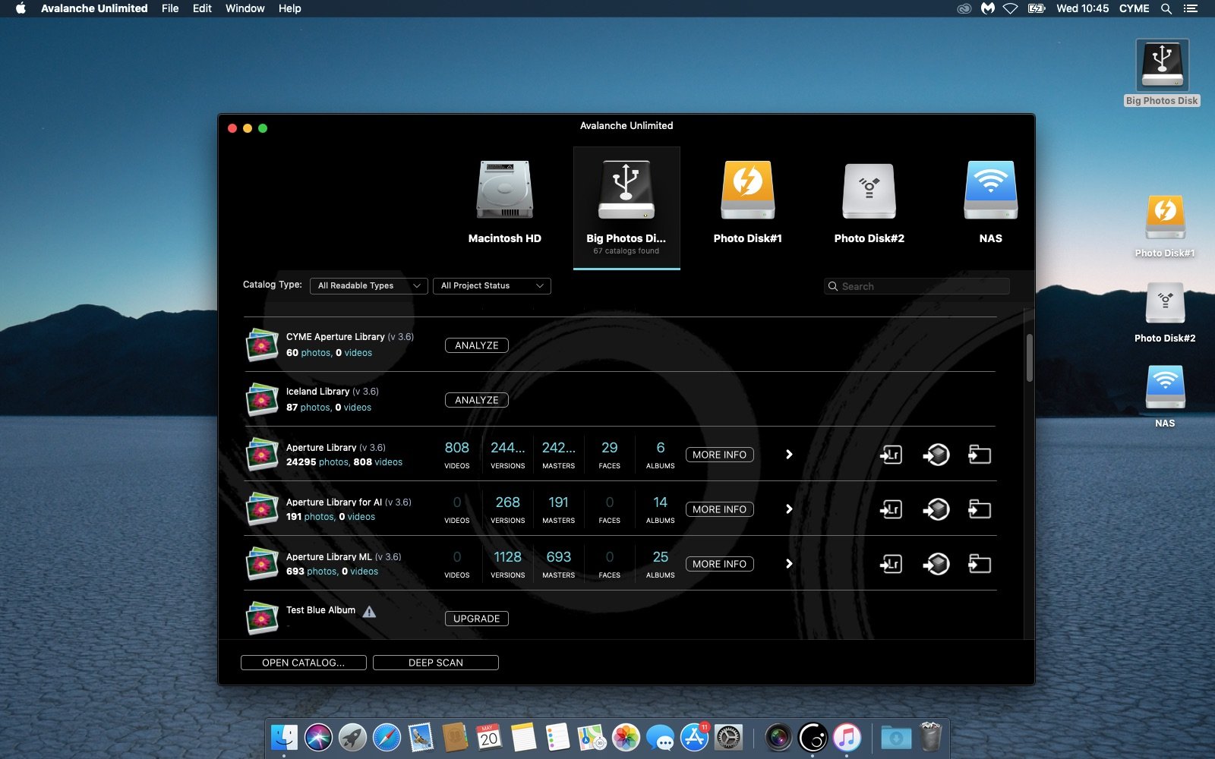Open Photo Disk#2 desktop icon

pyautogui.click(x=1165, y=303)
